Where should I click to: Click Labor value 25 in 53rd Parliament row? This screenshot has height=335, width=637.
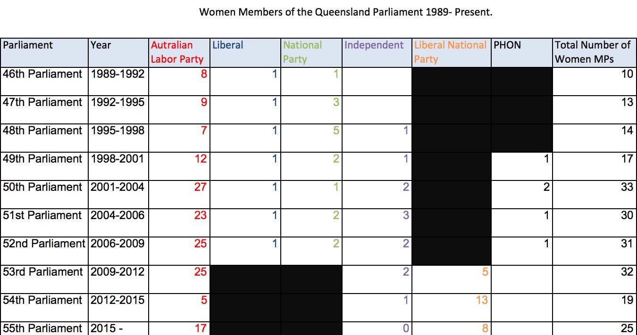point(201,272)
